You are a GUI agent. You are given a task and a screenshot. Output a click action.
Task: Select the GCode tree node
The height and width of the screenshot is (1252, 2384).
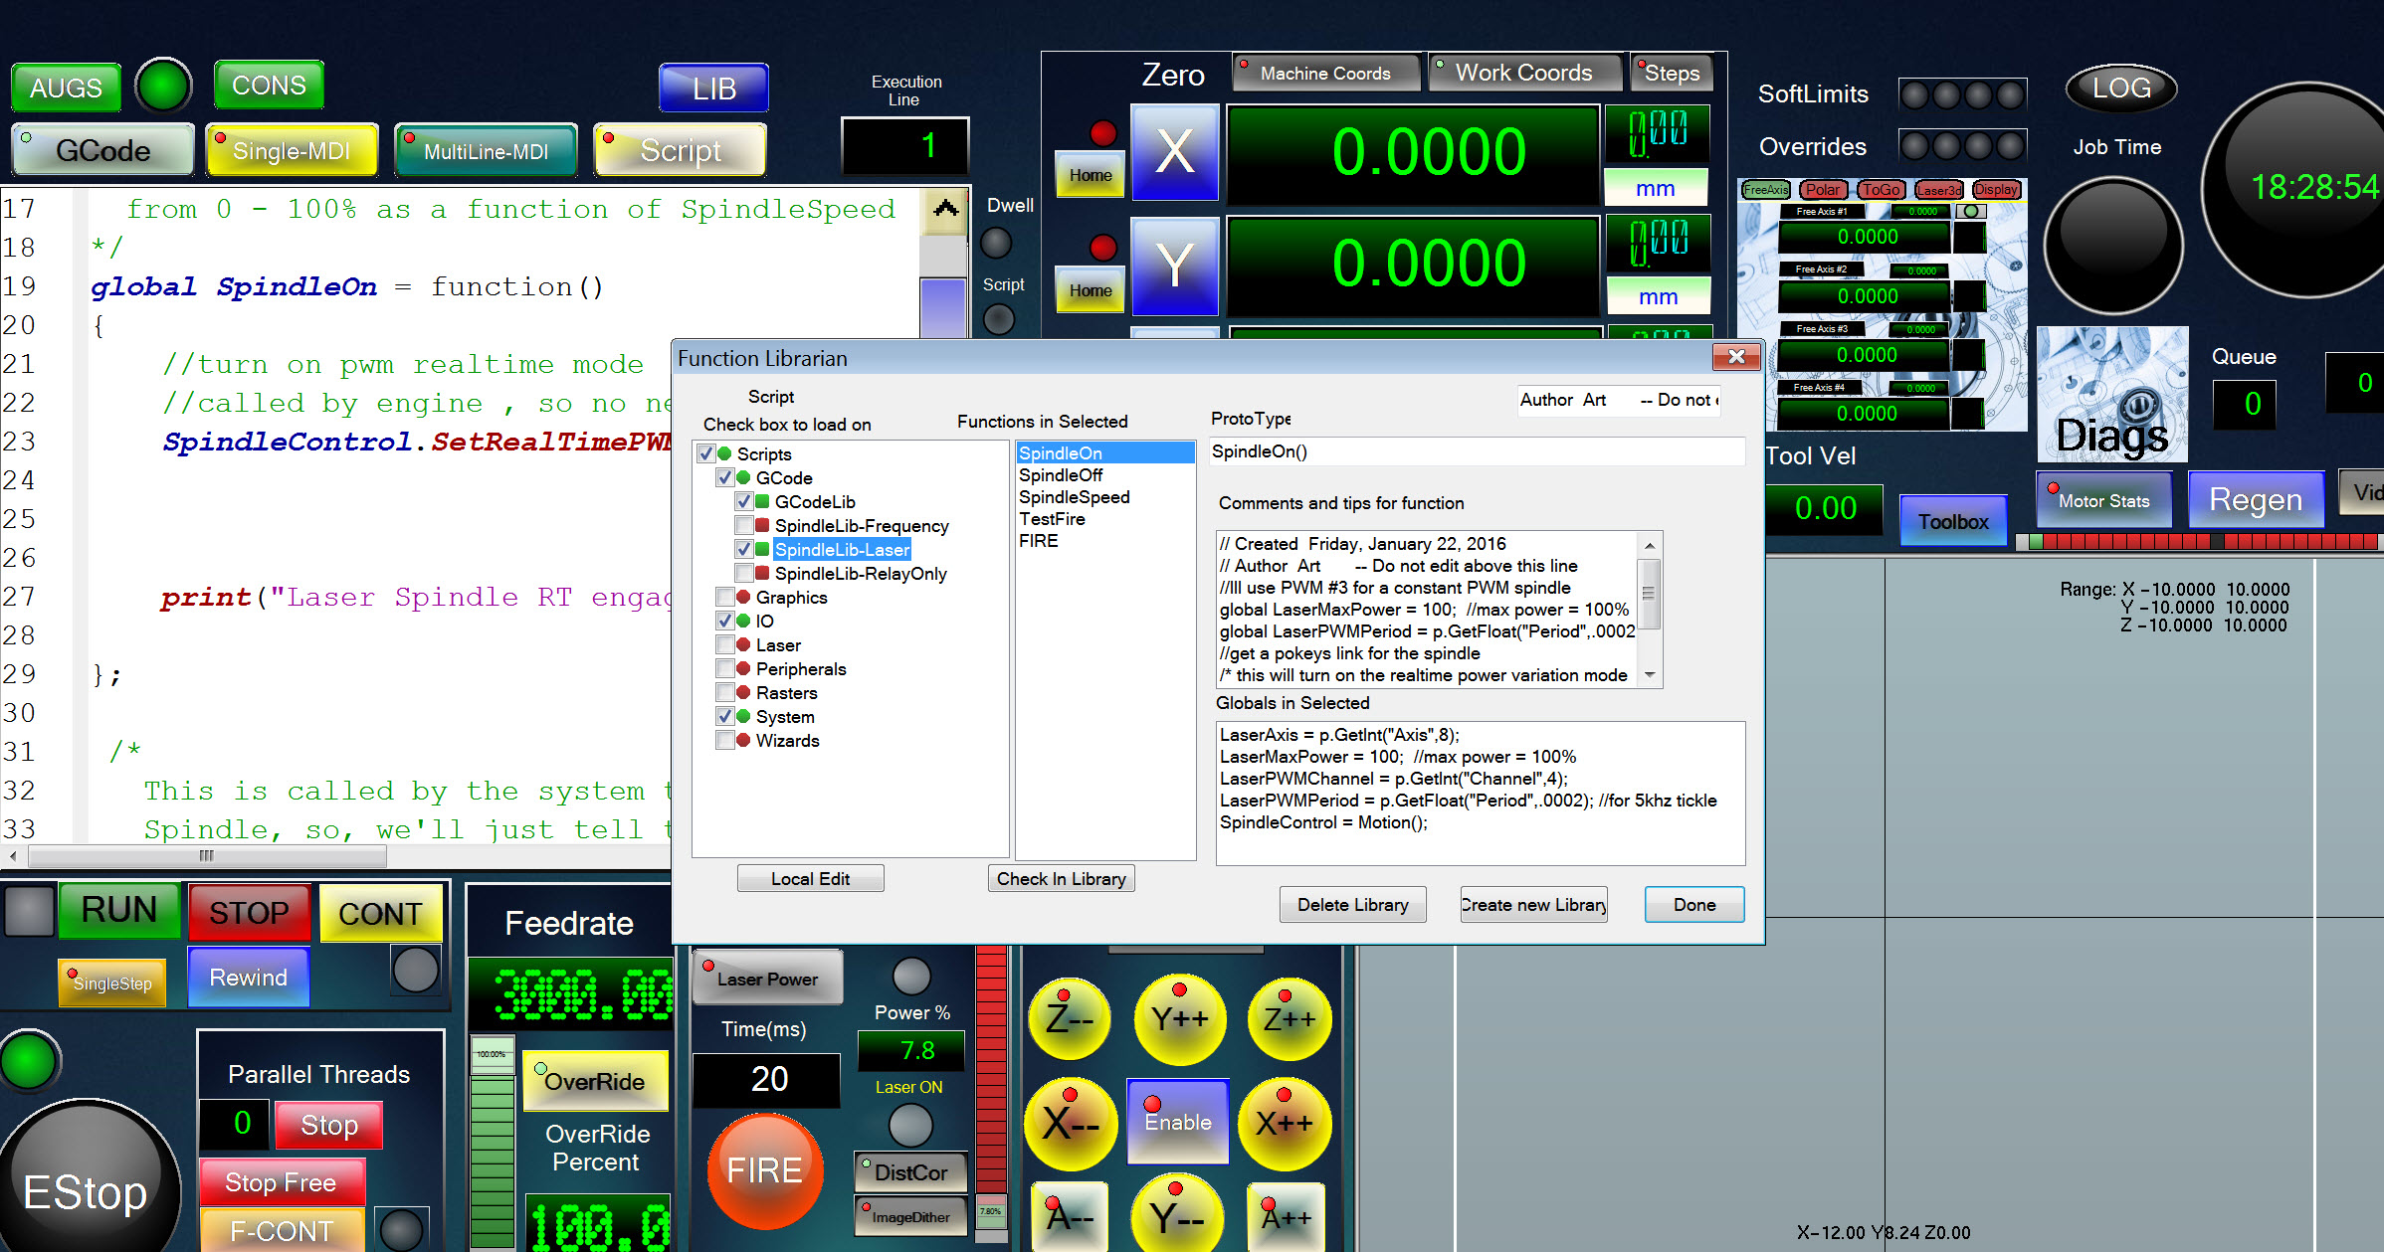(x=784, y=478)
